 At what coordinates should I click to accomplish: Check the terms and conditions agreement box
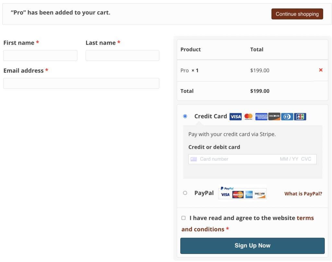click(x=184, y=218)
